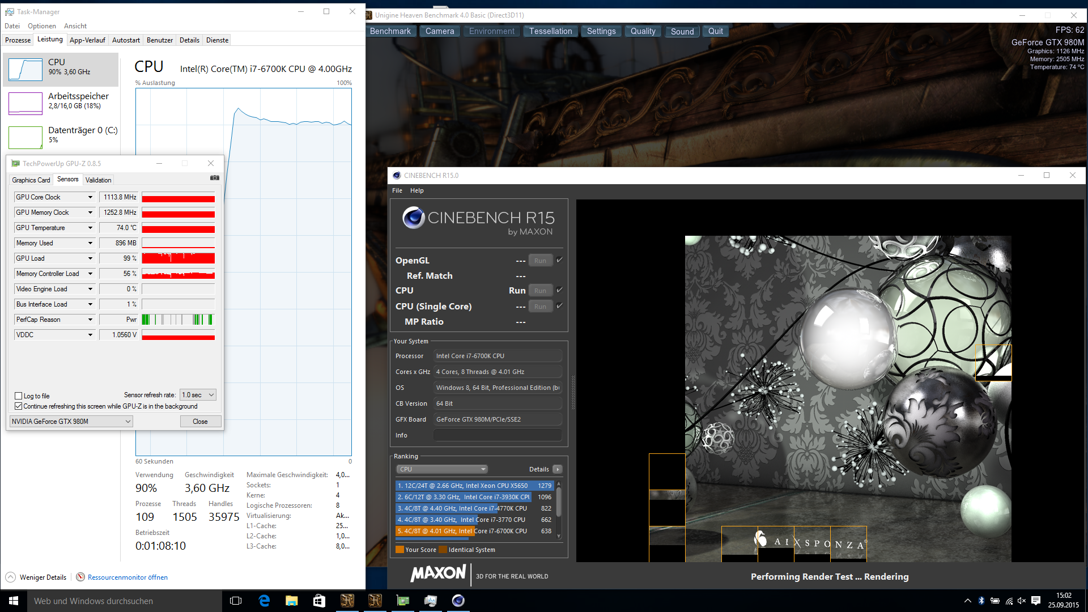Image resolution: width=1088 pixels, height=612 pixels.
Task: Click Cinebench Info input field
Action: [498, 435]
